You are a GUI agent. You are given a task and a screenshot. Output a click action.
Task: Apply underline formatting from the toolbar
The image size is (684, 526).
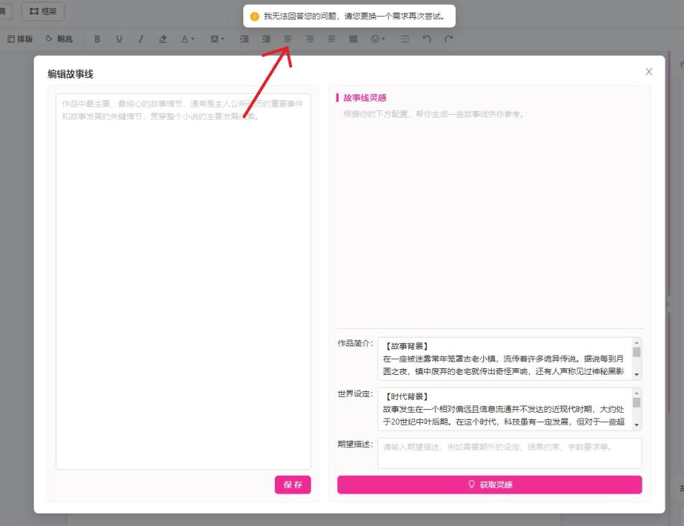tap(119, 39)
